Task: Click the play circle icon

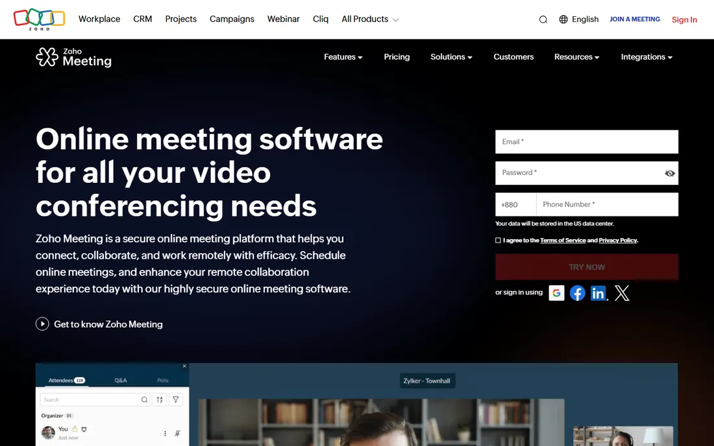Action: pyautogui.click(x=42, y=323)
